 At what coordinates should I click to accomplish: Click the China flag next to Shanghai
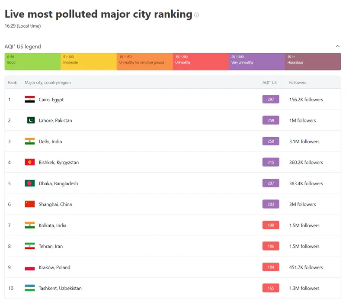29,204
